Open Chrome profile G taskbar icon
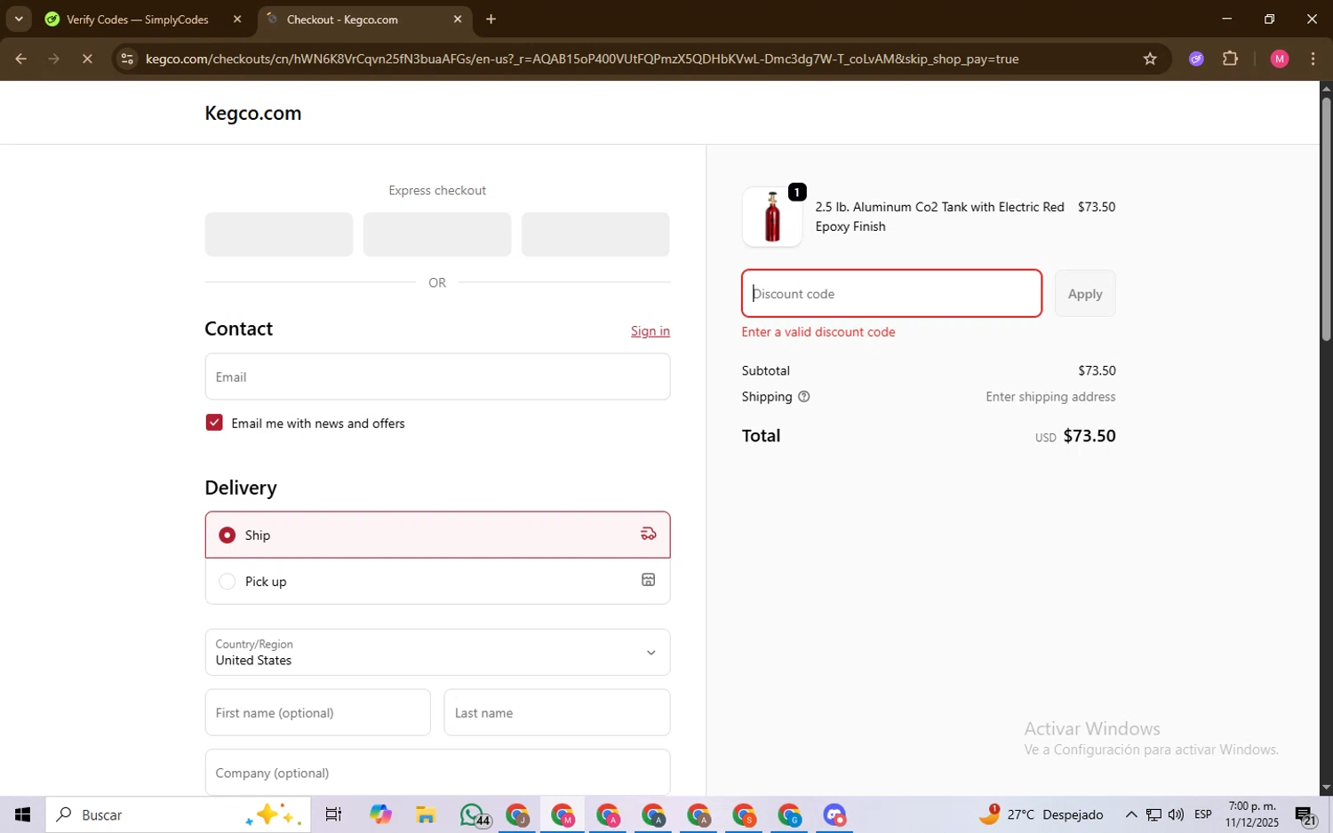This screenshot has height=833, width=1333. pos(789,814)
